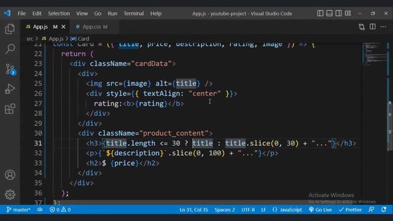The image size is (393, 221).
Task: Click the Go Live button
Action: pyautogui.click(x=321, y=209)
